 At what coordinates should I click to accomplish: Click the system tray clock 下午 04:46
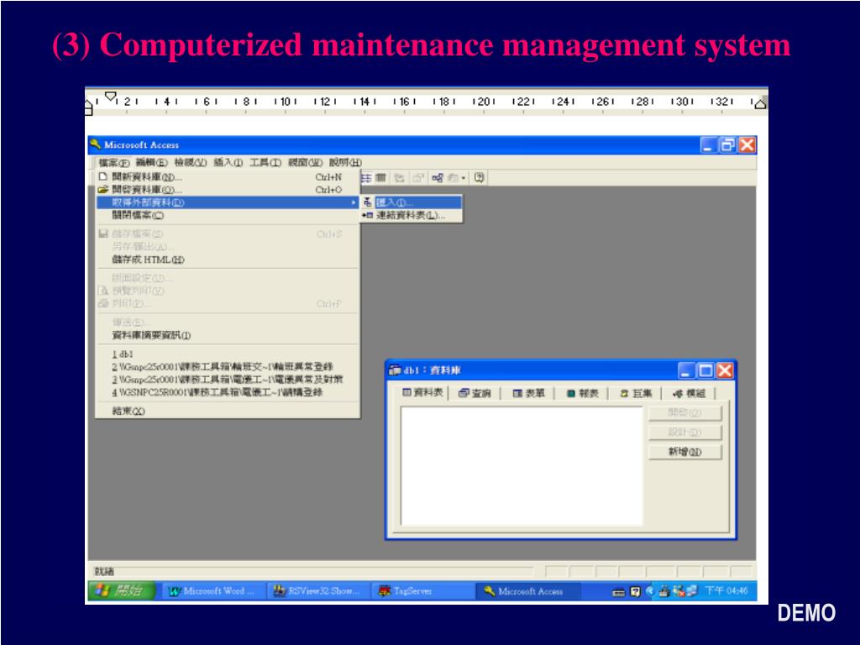tap(726, 590)
